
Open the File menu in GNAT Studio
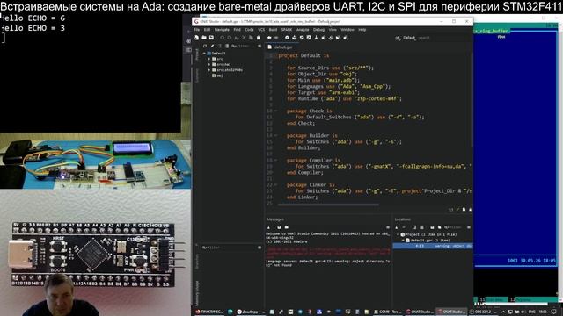point(197,30)
